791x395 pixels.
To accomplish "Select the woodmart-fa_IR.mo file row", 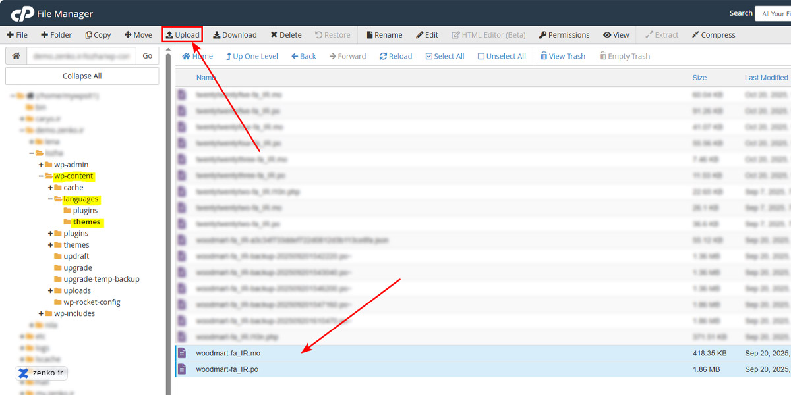I will pyautogui.click(x=228, y=354).
